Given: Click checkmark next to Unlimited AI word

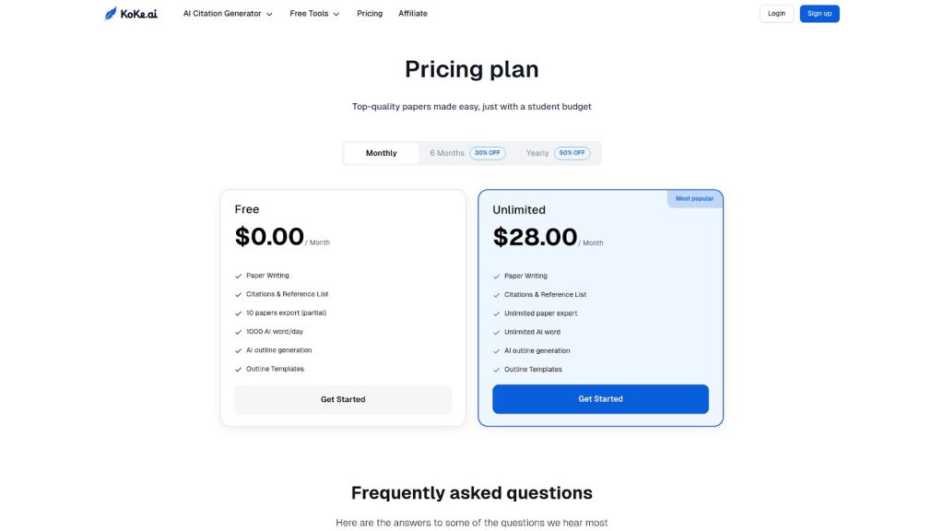Looking at the screenshot, I should (497, 332).
